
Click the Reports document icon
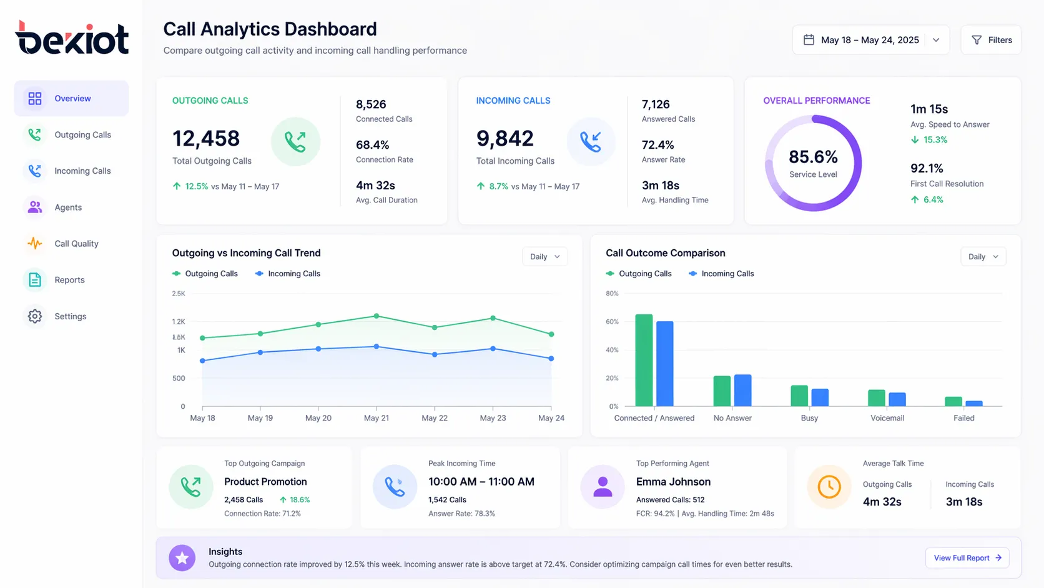click(x=34, y=279)
